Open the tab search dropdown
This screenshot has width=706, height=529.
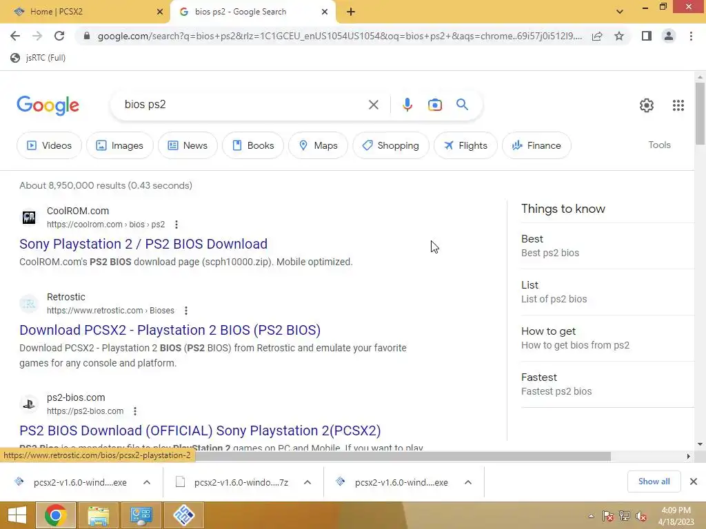click(x=620, y=12)
